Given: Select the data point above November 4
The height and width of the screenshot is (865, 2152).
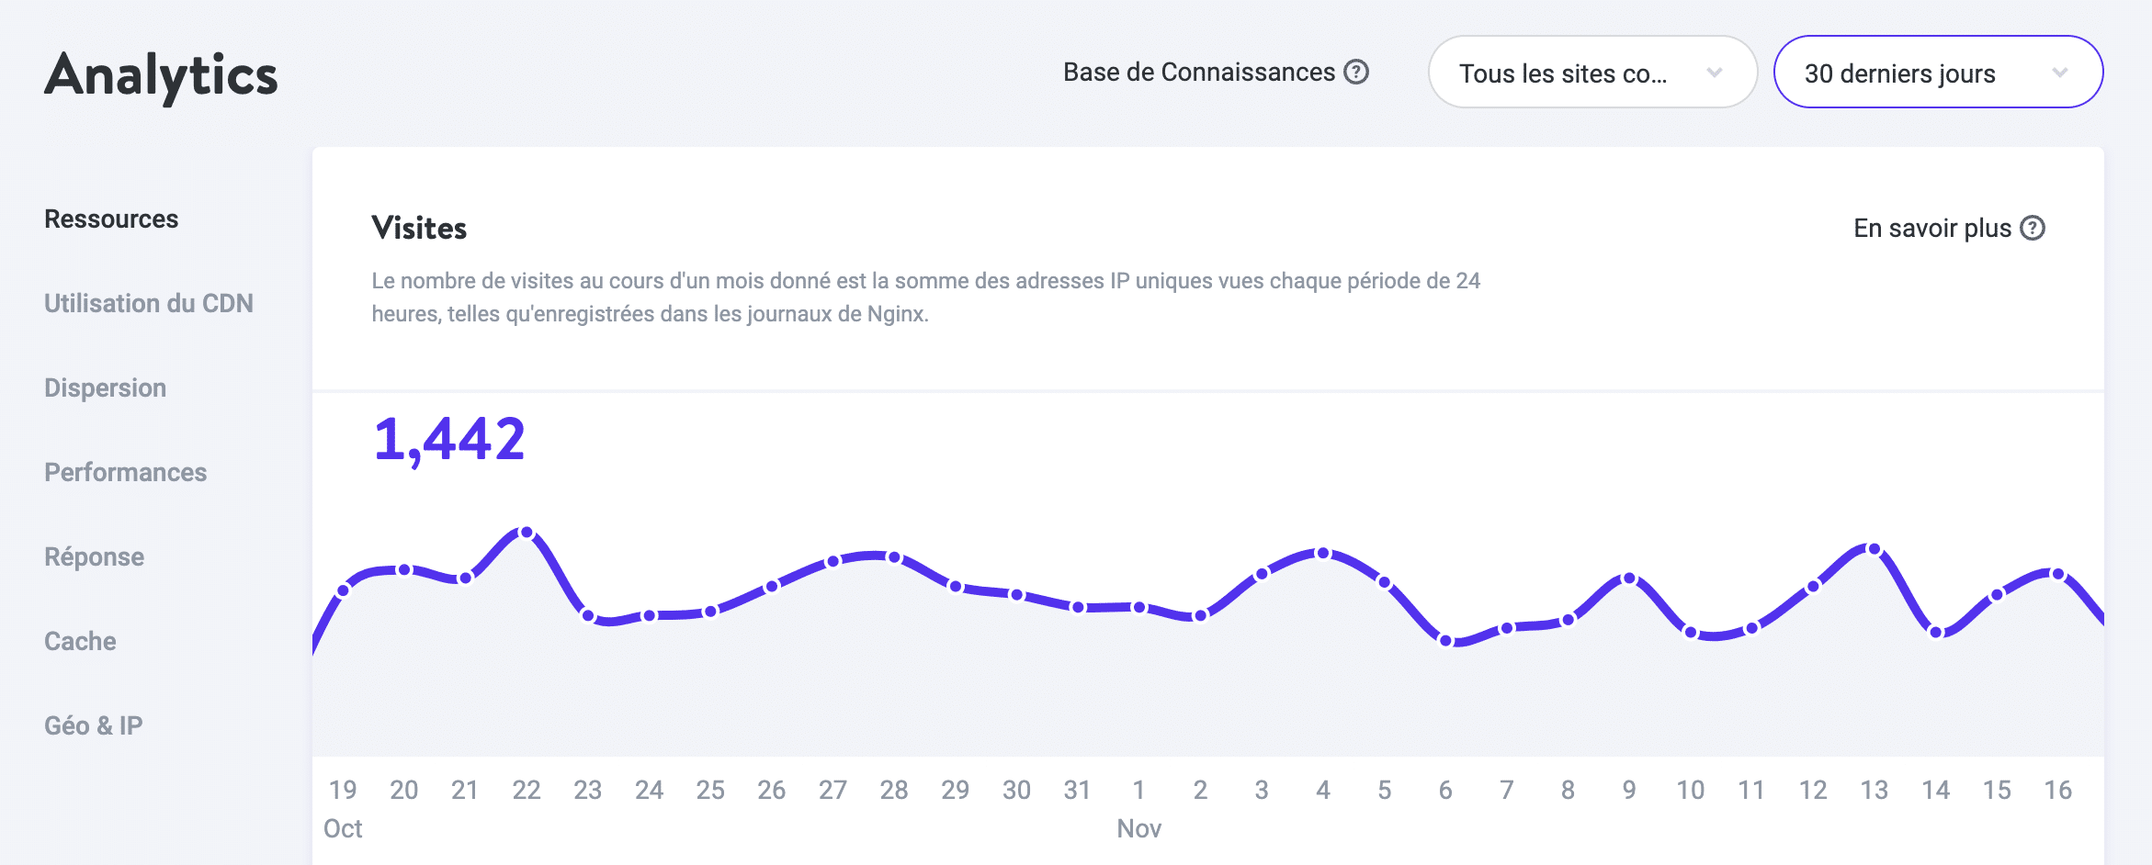Looking at the screenshot, I should (1323, 552).
